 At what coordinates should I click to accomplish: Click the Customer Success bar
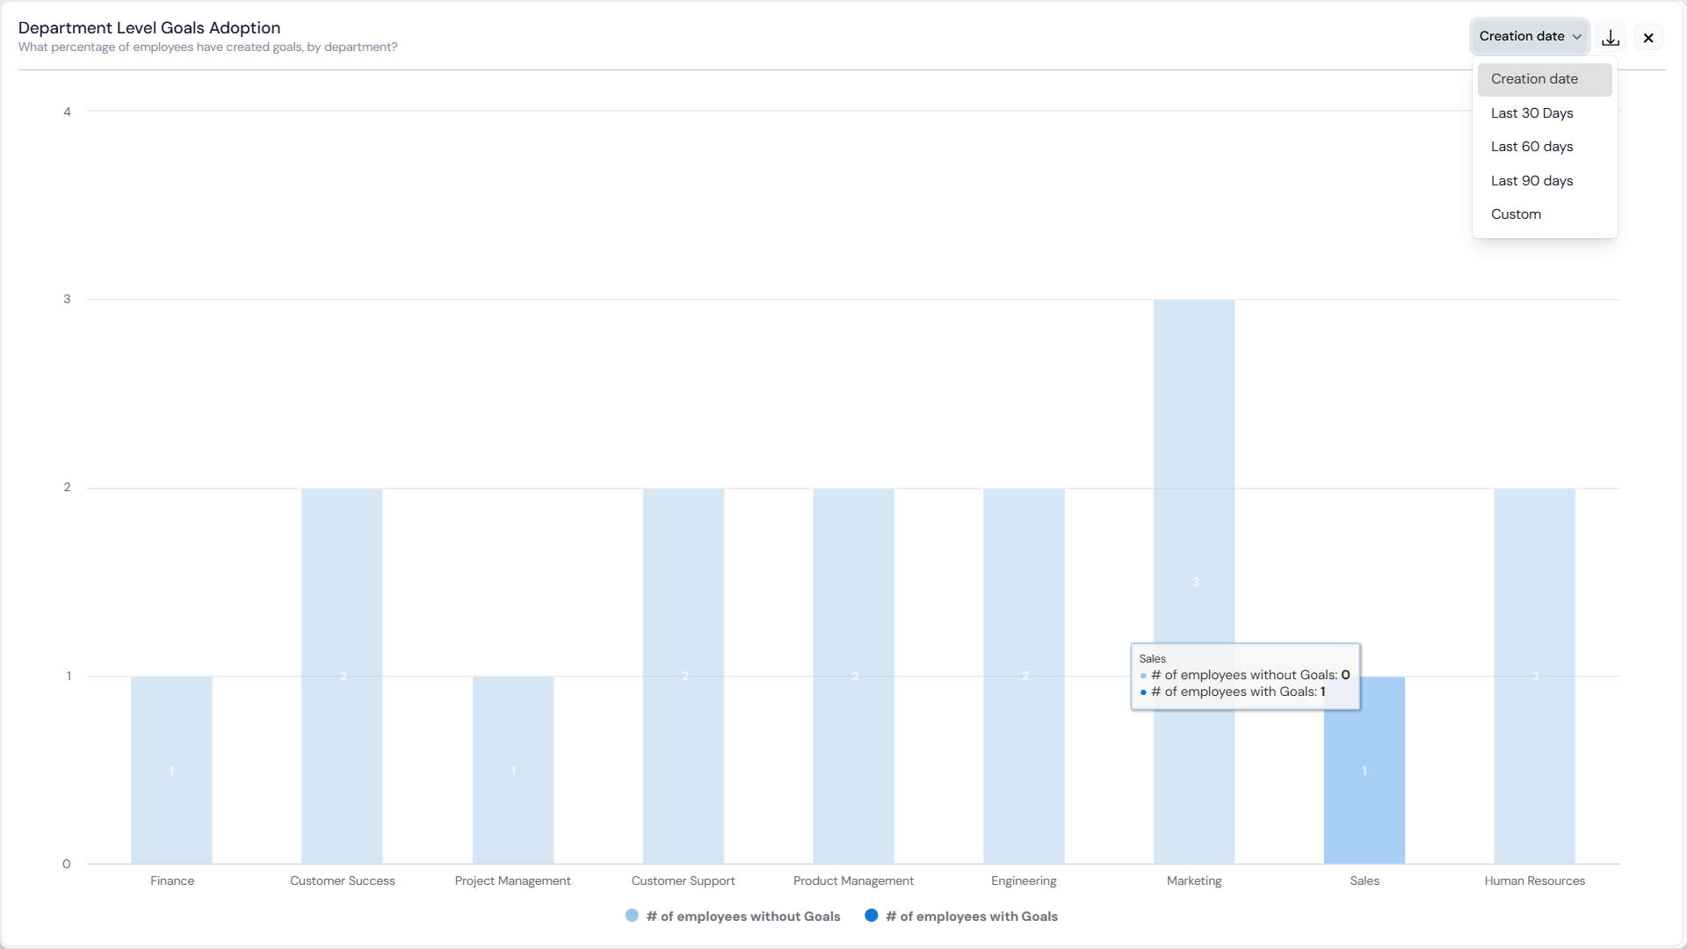pyautogui.click(x=342, y=677)
